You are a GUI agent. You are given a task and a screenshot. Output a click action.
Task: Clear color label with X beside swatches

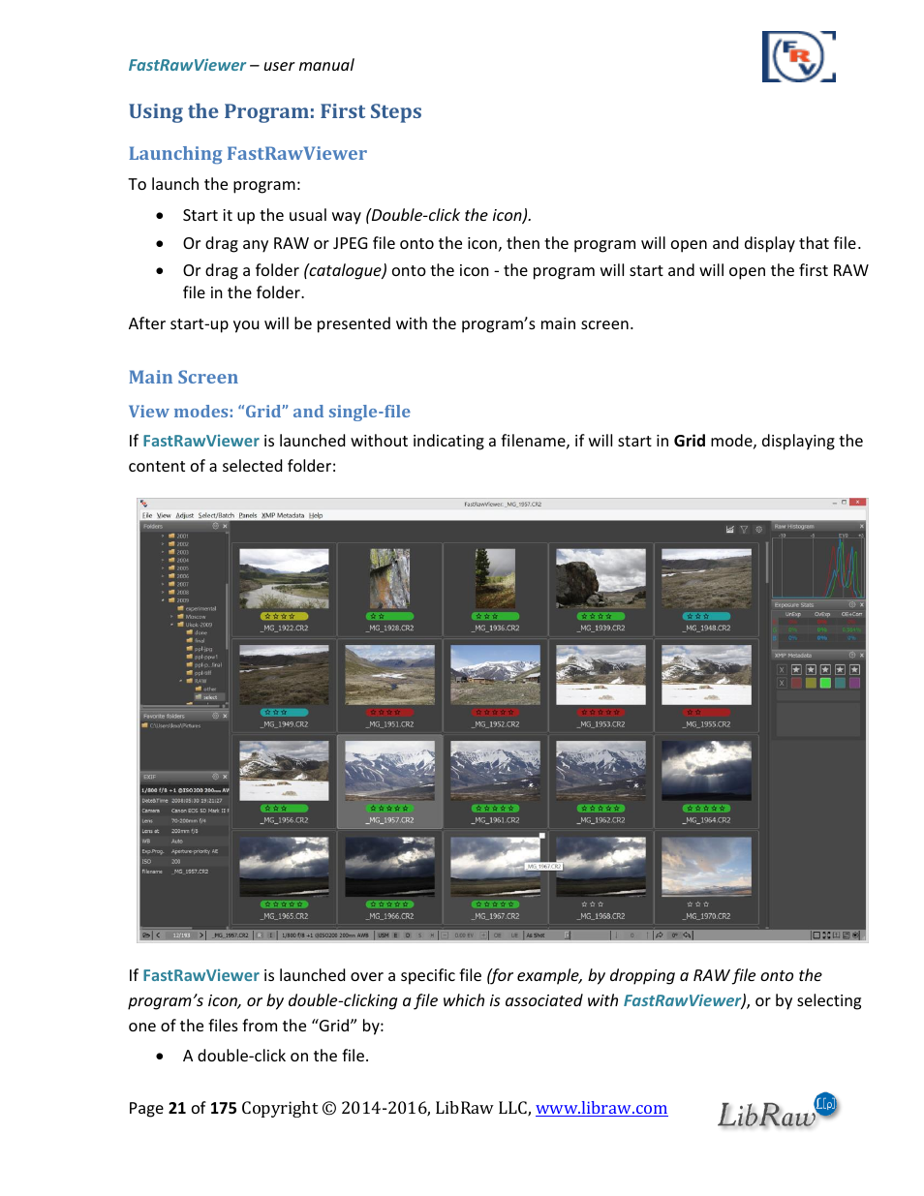click(782, 683)
